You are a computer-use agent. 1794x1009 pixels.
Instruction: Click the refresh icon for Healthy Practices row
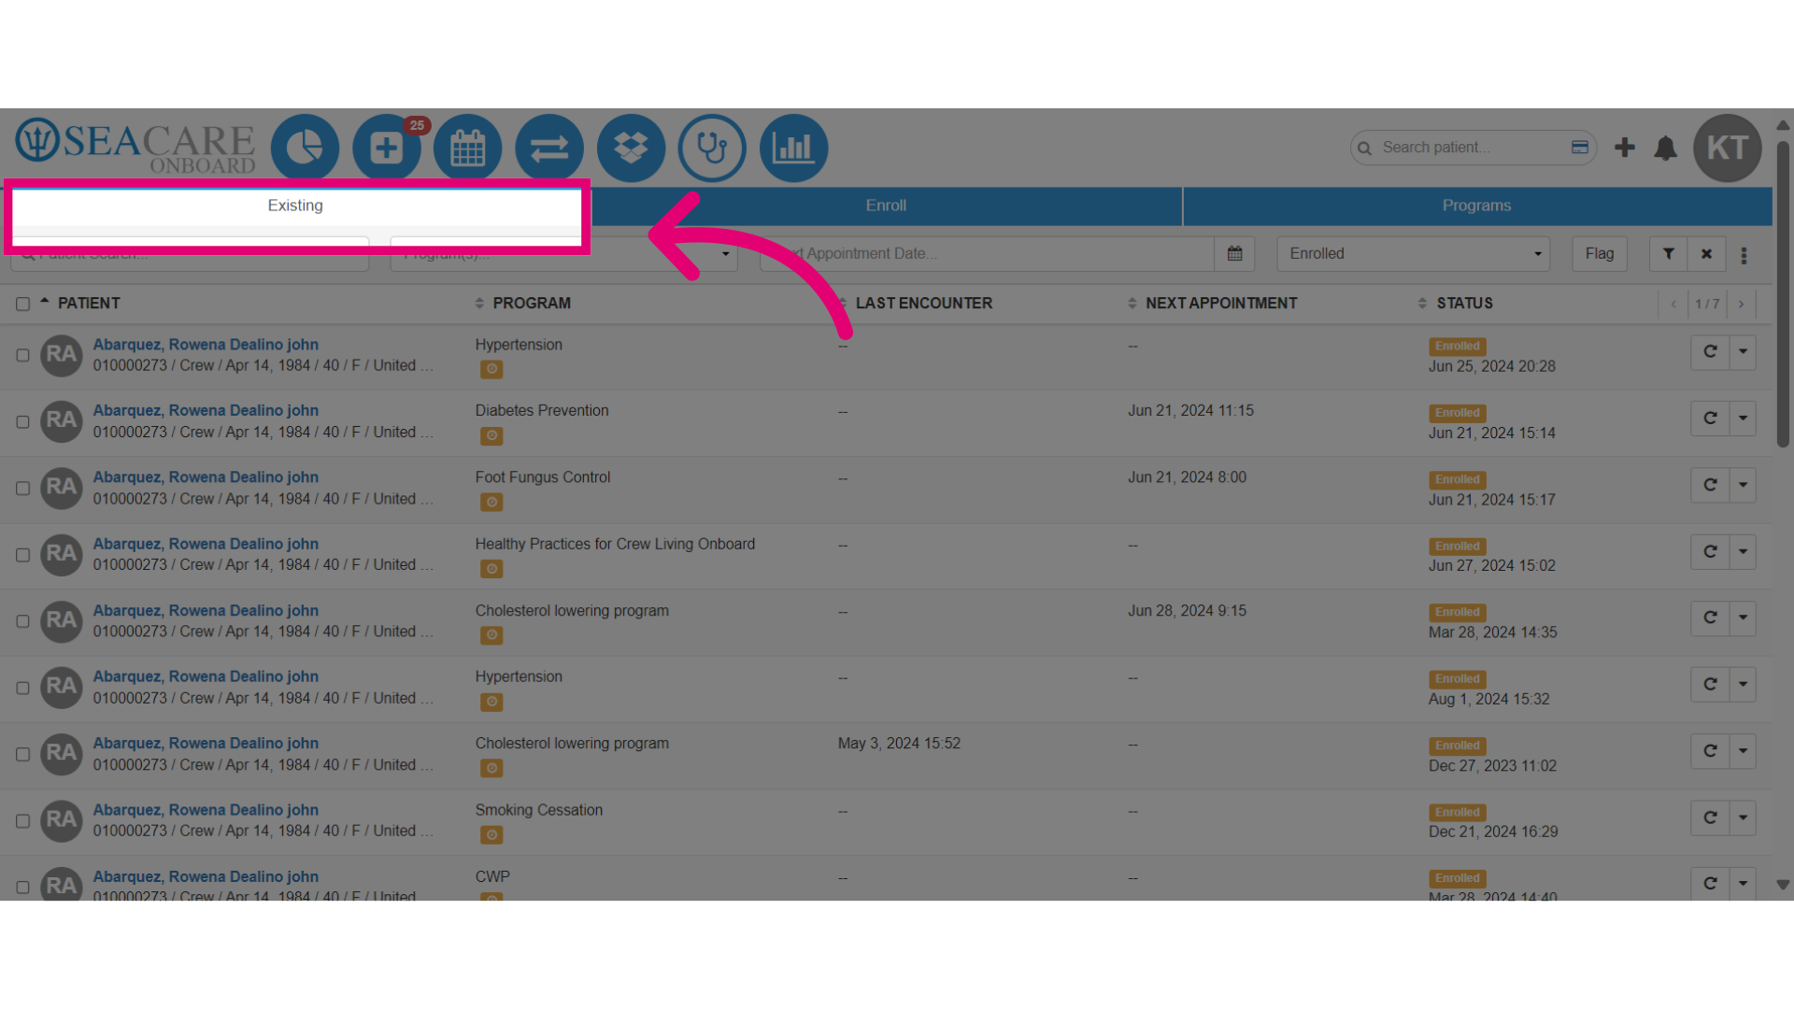tap(1710, 552)
